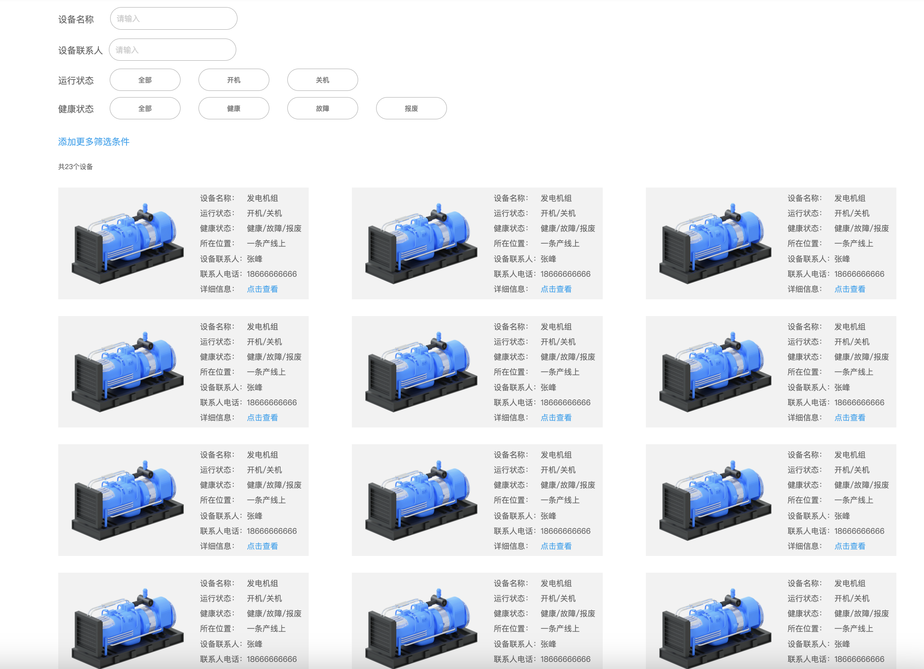Click 点击查看 in first row, left card
The image size is (924, 669).
262,289
